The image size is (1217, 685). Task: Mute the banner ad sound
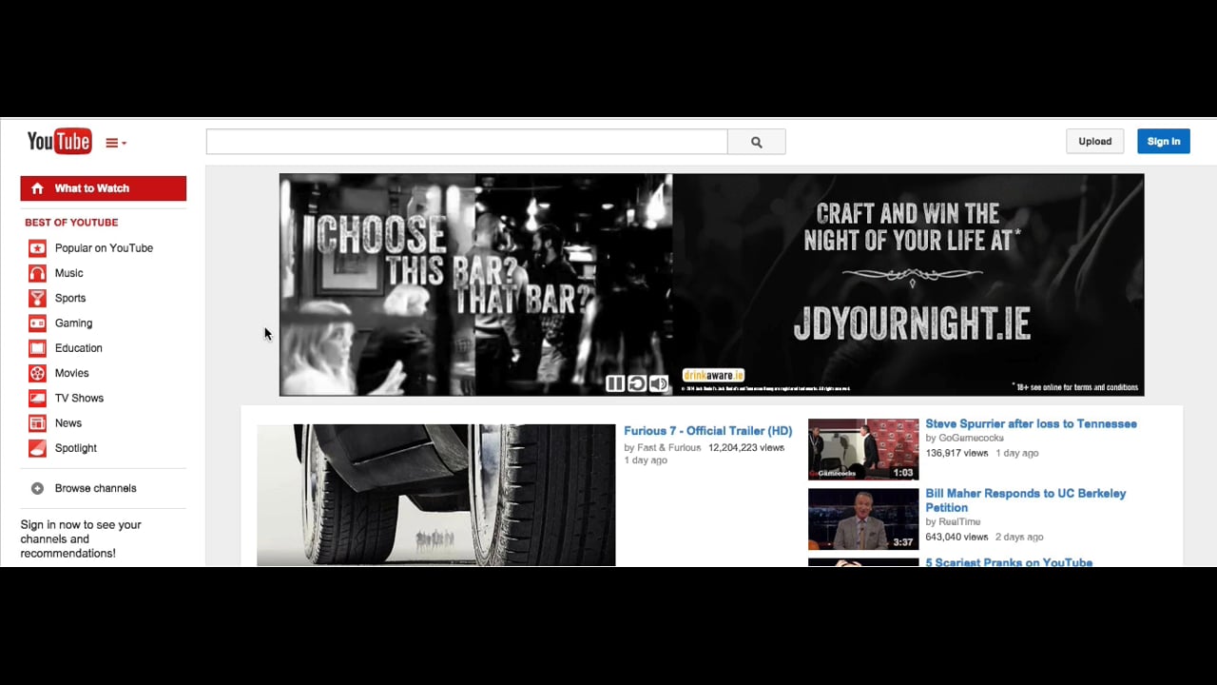pos(658,383)
